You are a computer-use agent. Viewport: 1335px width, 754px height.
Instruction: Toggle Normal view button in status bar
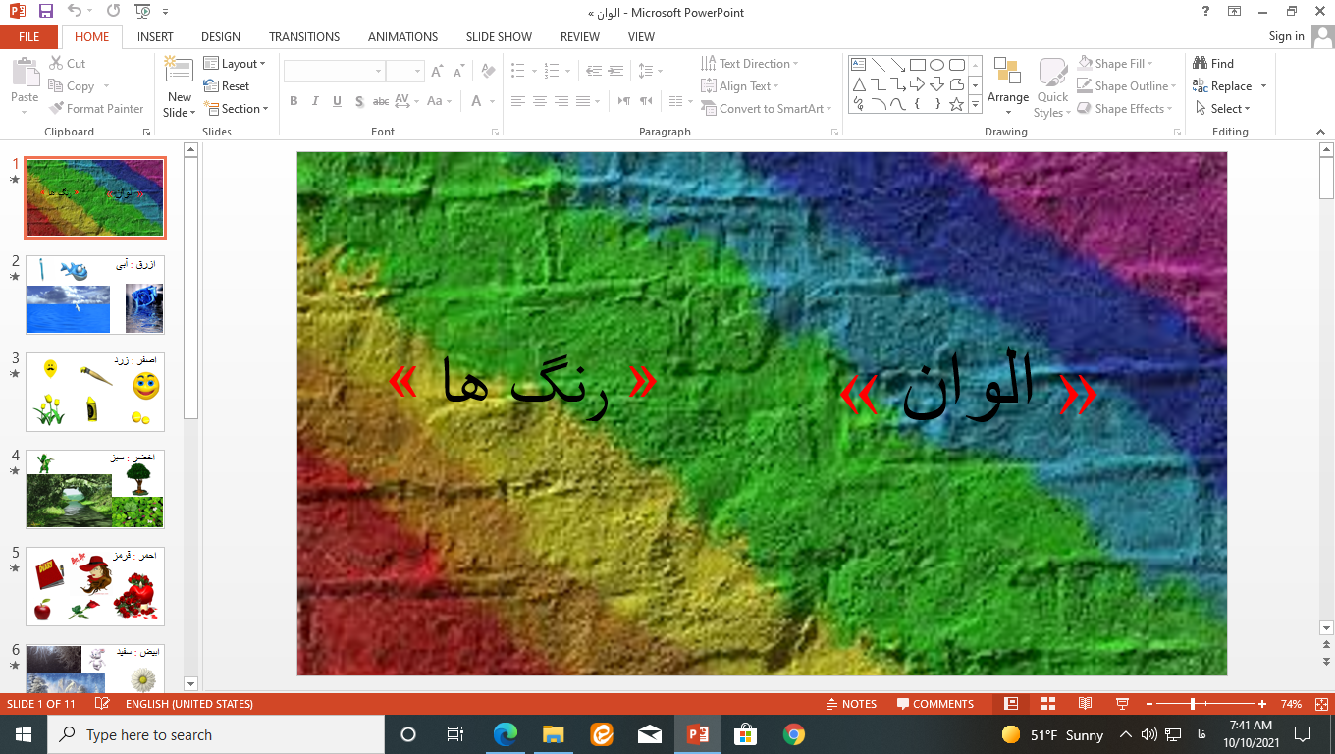coord(1010,704)
